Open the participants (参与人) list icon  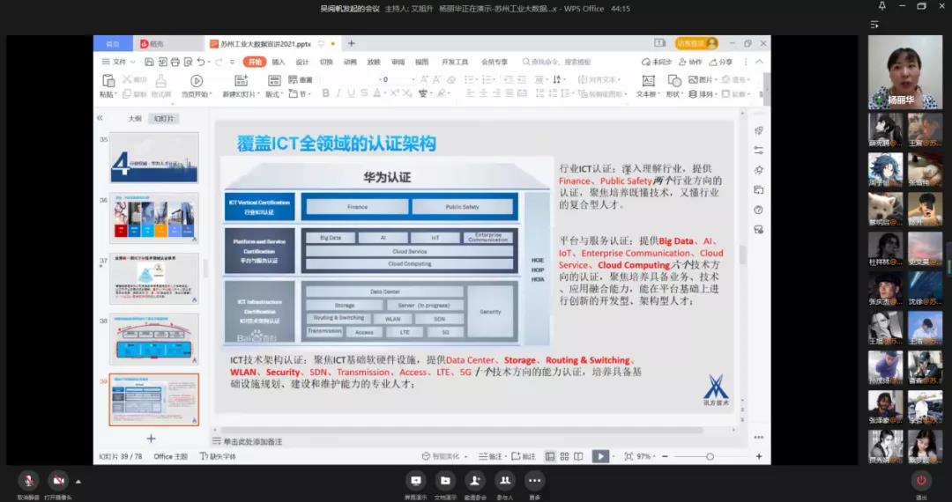pos(505,480)
